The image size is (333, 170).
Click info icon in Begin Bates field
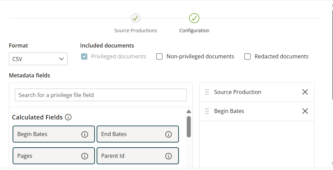85,134
